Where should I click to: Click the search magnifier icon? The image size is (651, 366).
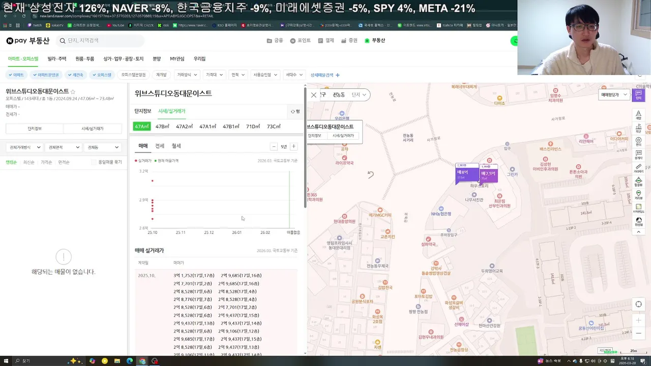[63, 41]
